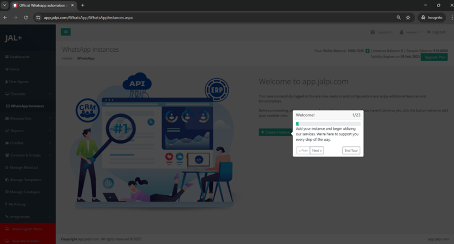Viewport: 454px width, 244px height.
Task: Click the tour progress bar
Action: point(328,124)
